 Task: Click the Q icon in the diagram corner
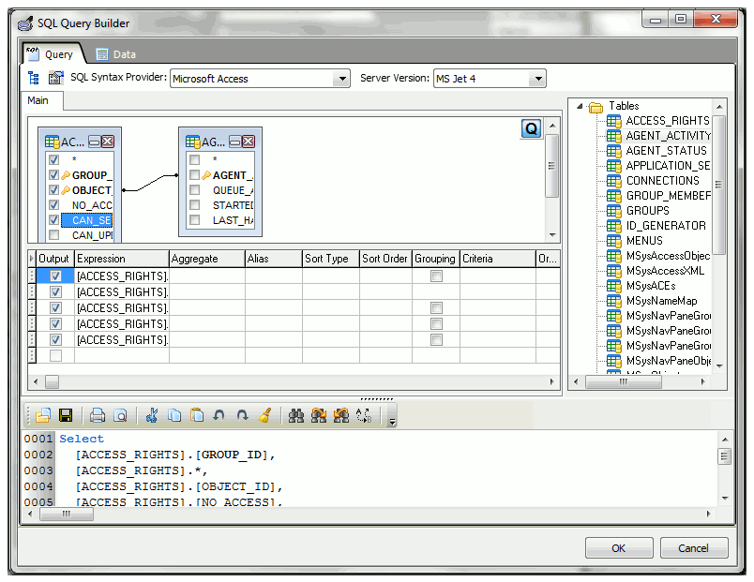pyautogui.click(x=532, y=128)
